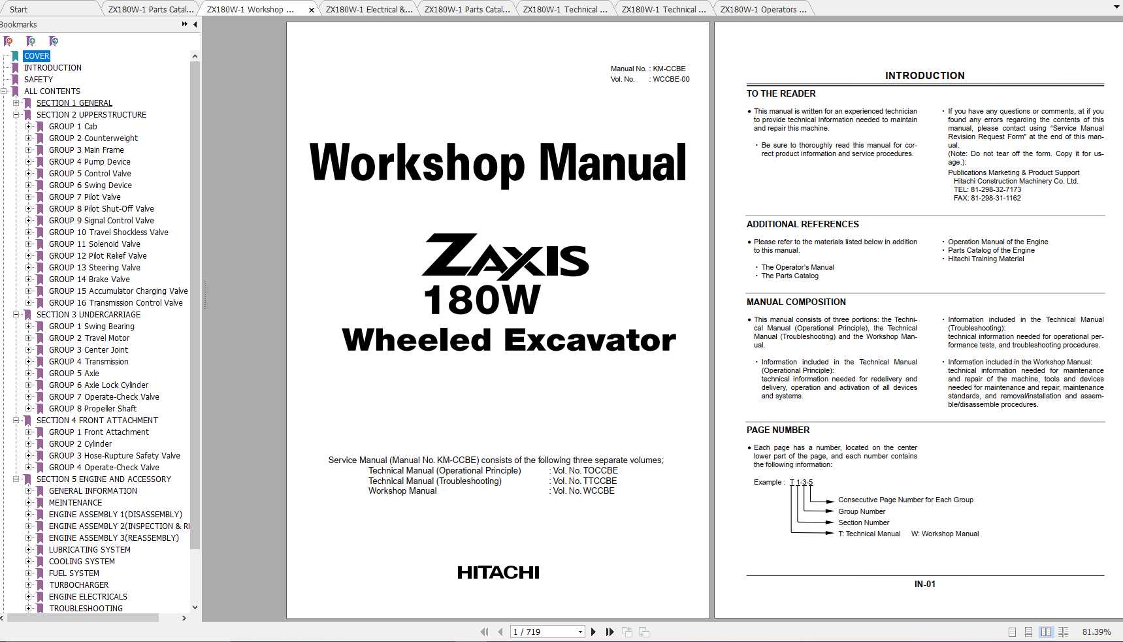Delete the selected bookmark using the red X icon

8,40
